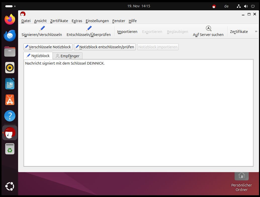260x197 pixels.
Task: Open LibreOffice Writer from the dock
Action: pyautogui.click(x=10, y=84)
